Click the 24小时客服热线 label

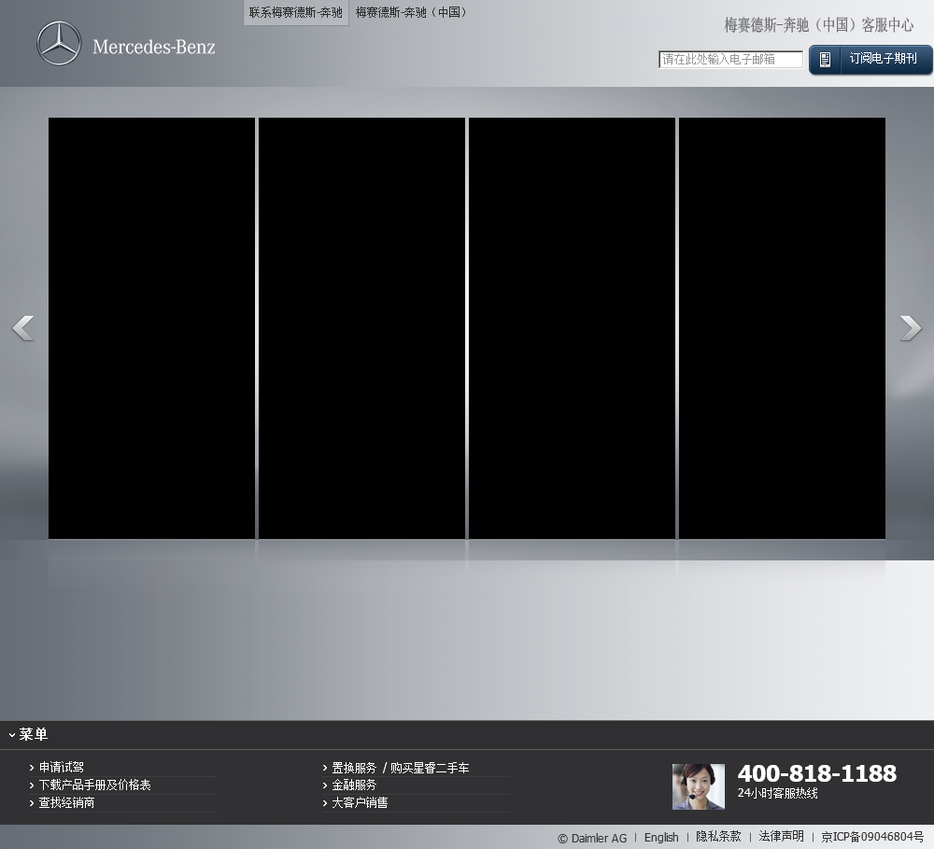click(x=777, y=793)
